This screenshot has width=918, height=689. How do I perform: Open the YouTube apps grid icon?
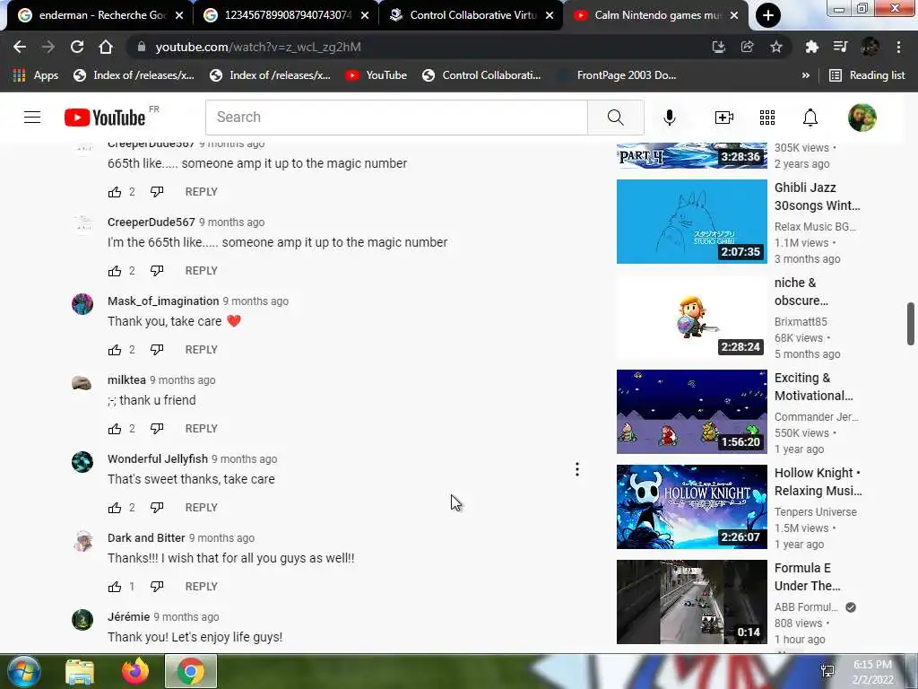(767, 118)
